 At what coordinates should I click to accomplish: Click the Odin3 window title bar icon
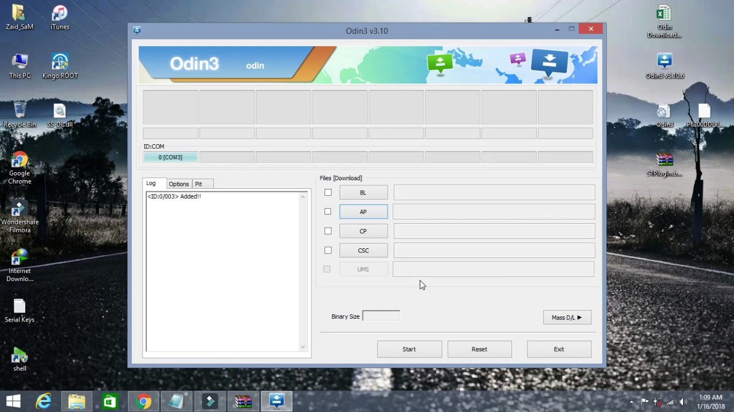pyautogui.click(x=136, y=30)
